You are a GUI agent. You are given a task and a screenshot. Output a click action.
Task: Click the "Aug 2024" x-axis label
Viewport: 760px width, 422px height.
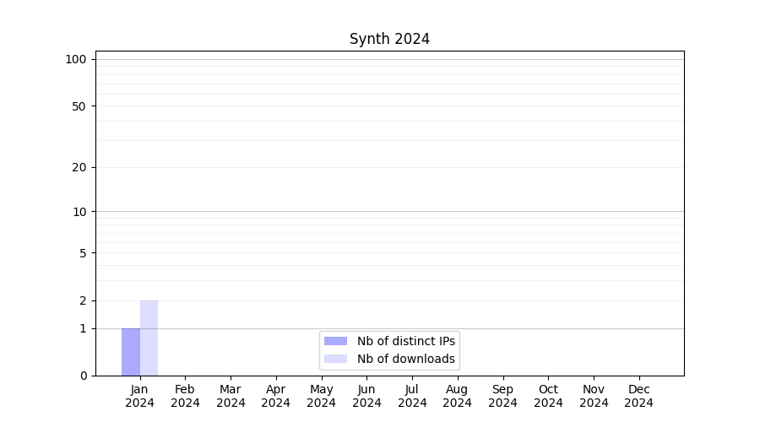[457, 396]
